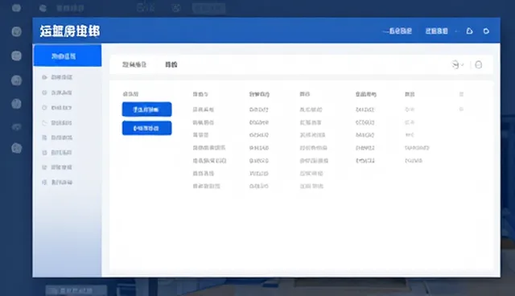Viewport: 515px width, 296px height.
Task: Switch to the first tab above the table
Action: coord(134,64)
